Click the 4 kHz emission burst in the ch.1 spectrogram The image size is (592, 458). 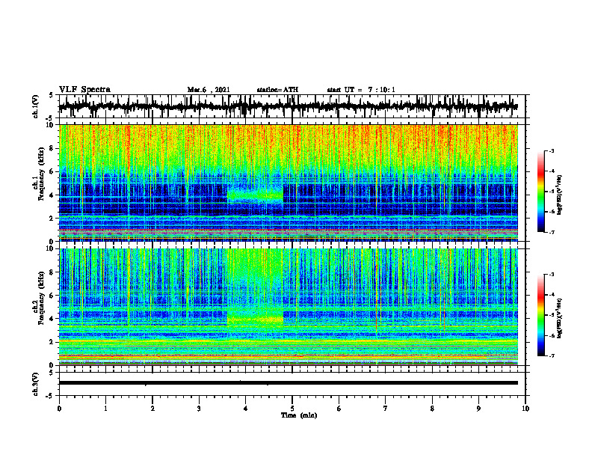pos(255,195)
